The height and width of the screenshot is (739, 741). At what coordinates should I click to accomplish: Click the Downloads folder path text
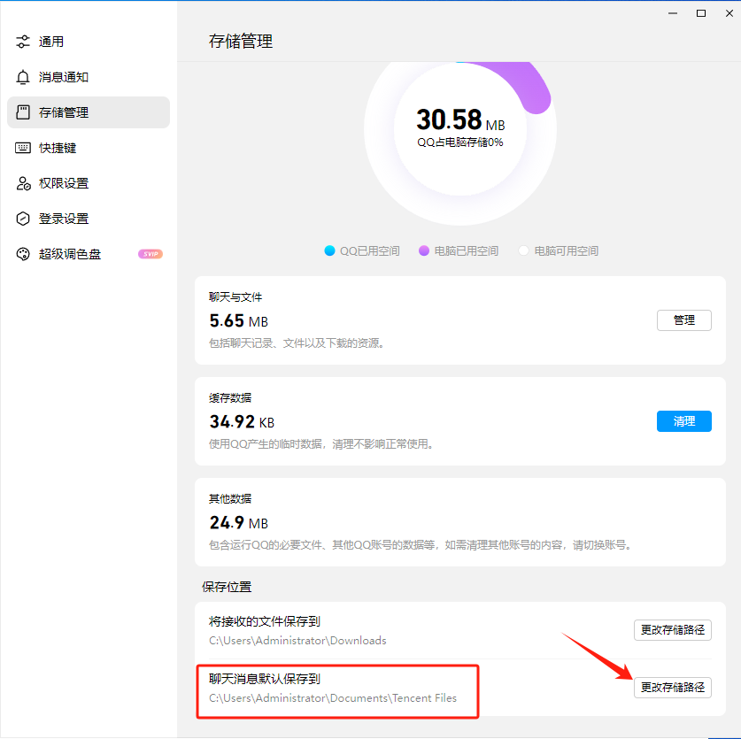tap(297, 640)
